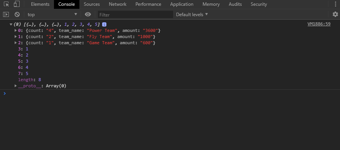Switch to the Audits tab

235,4
